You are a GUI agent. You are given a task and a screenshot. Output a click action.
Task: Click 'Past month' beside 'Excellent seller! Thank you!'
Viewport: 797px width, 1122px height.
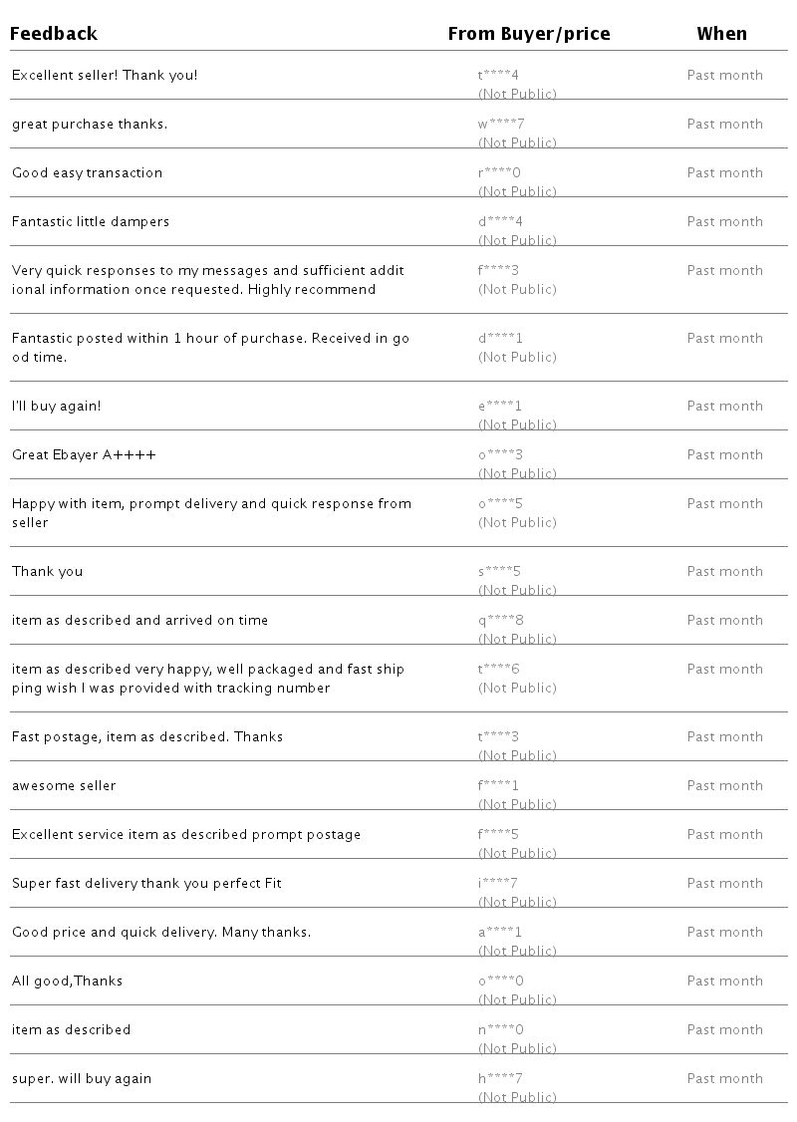[x=724, y=76]
